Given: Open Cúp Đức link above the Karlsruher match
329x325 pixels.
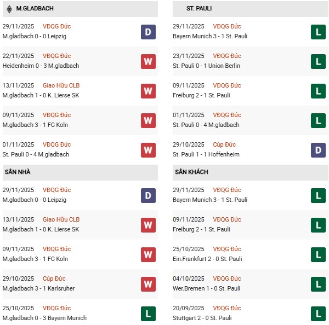Looking at the screenshot, I should pos(54,278).
